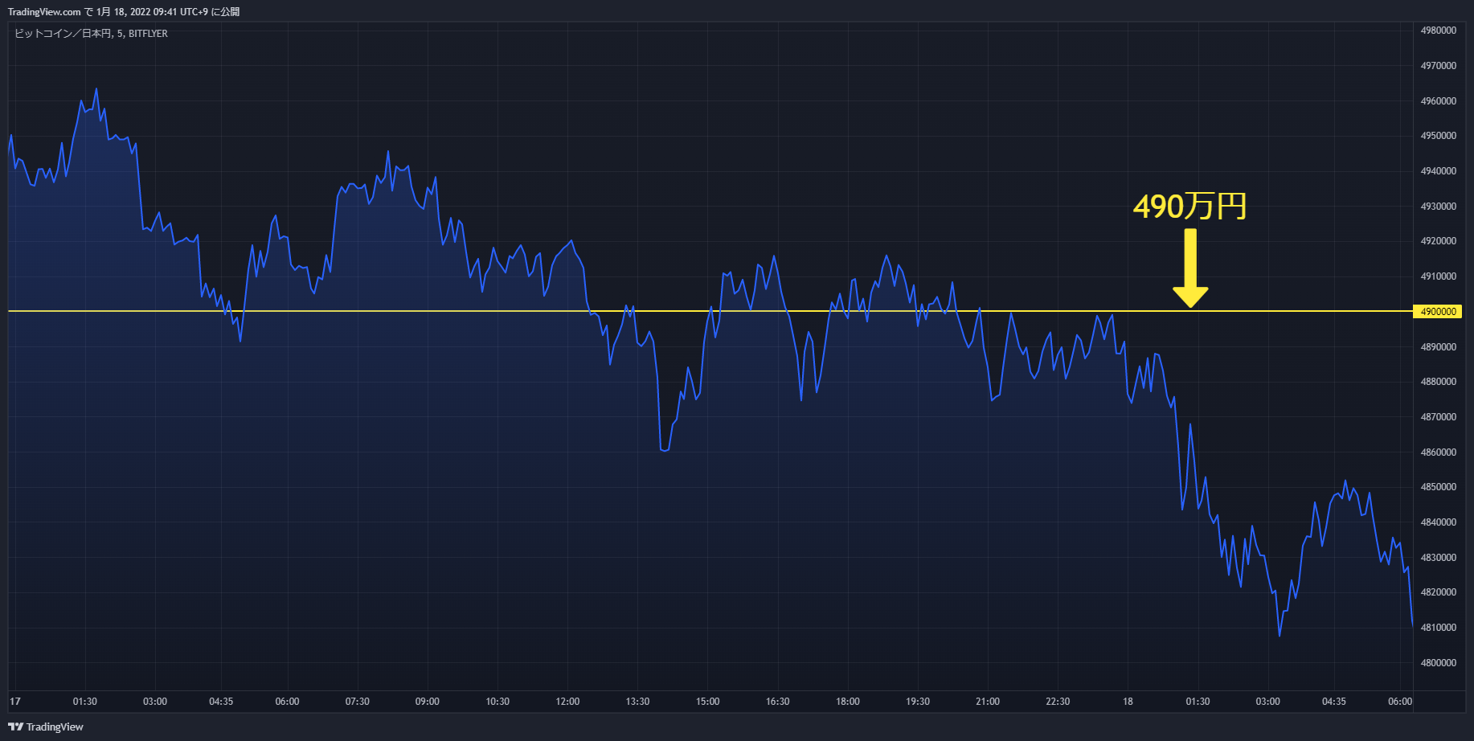This screenshot has width=1474, height=741.
Task: Click the 17 date label on time axis
Action: click(x=15, y=702)
